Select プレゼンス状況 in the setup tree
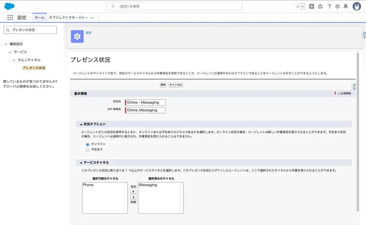The image size is (366, 228). [x=34, y=68]
